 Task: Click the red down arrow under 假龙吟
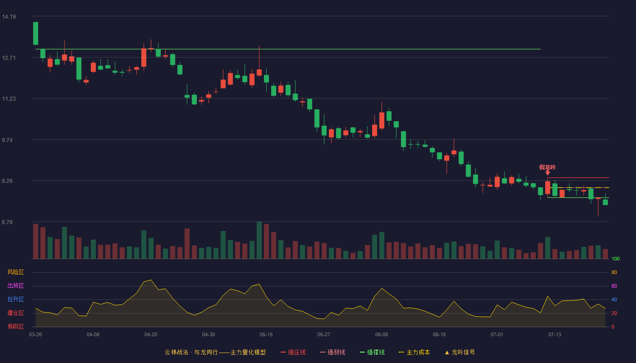[x=547, y=172]
